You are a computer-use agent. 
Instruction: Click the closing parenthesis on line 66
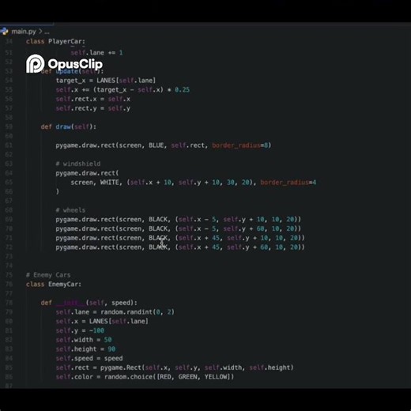point(58,191)
